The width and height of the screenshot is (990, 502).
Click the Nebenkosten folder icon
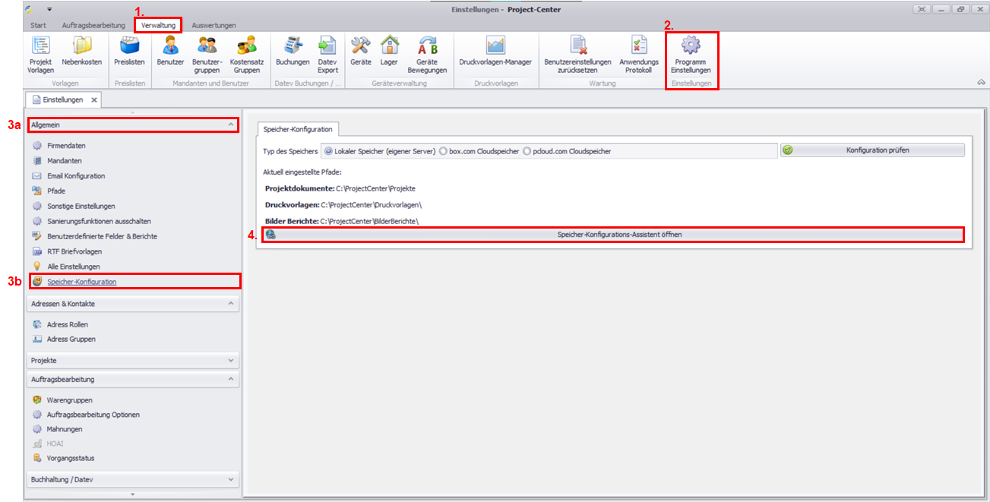tap(81, 48)
